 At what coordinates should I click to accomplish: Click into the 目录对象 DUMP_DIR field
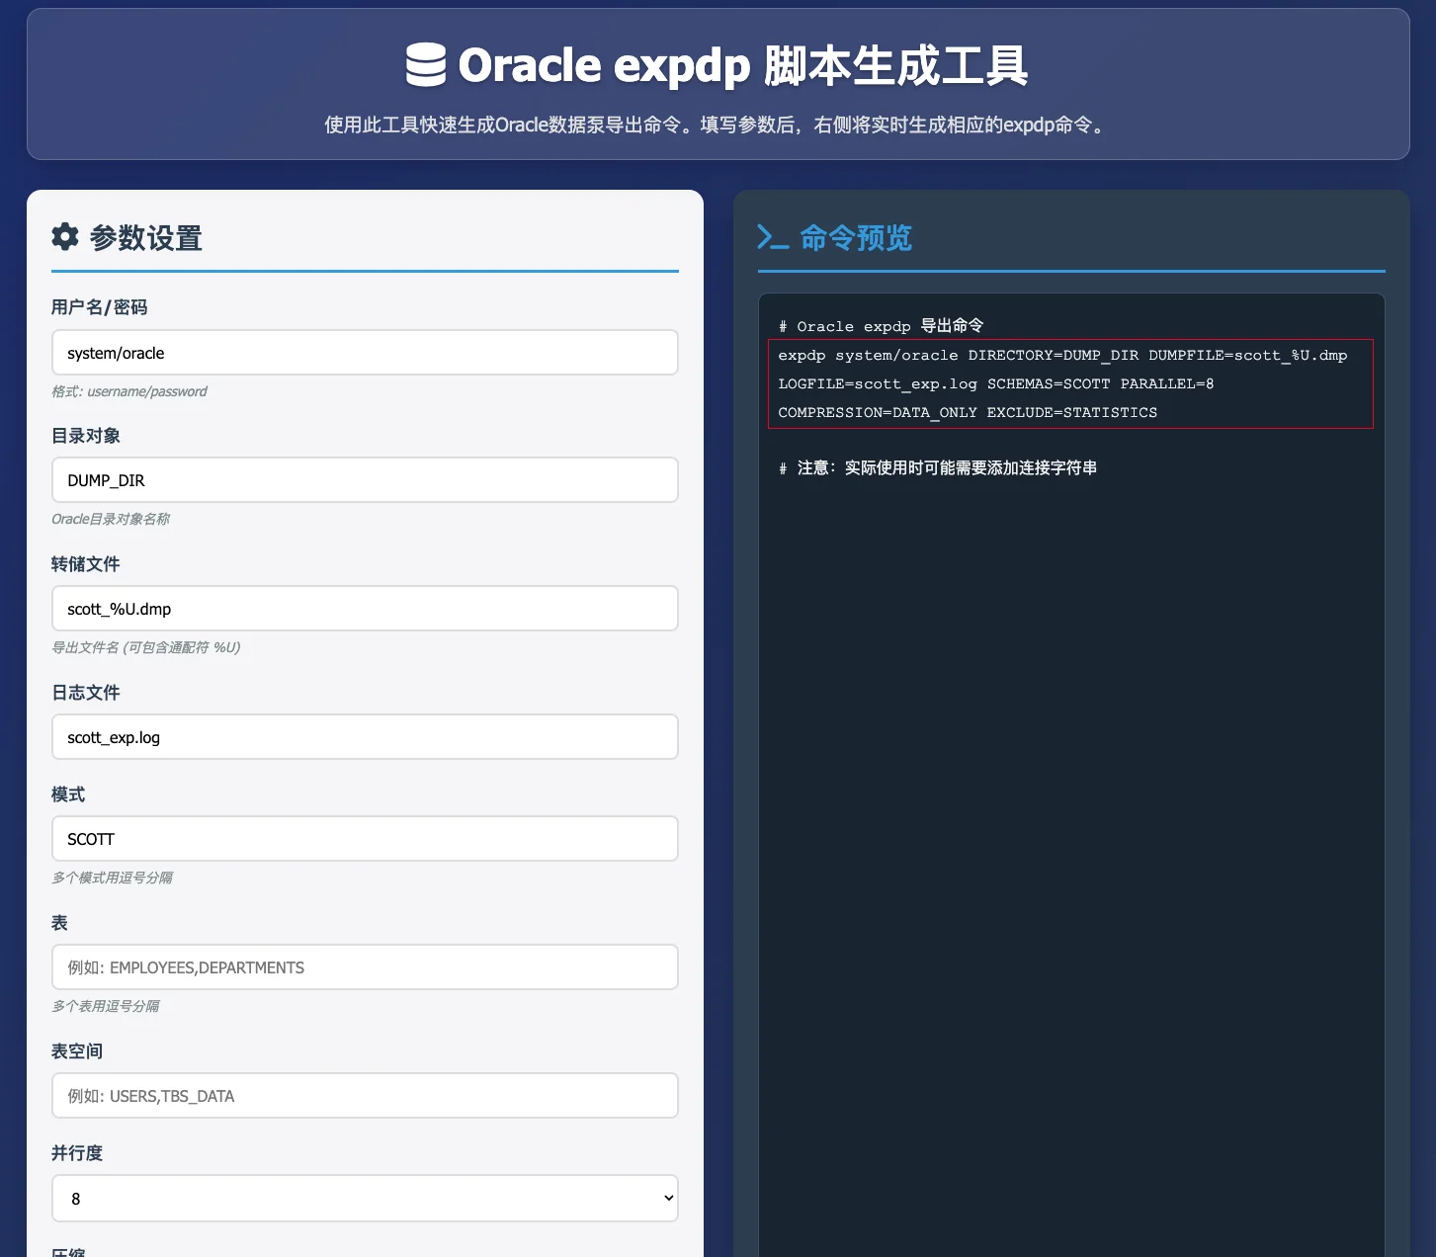pyautogui.click(x=365, y=480)
